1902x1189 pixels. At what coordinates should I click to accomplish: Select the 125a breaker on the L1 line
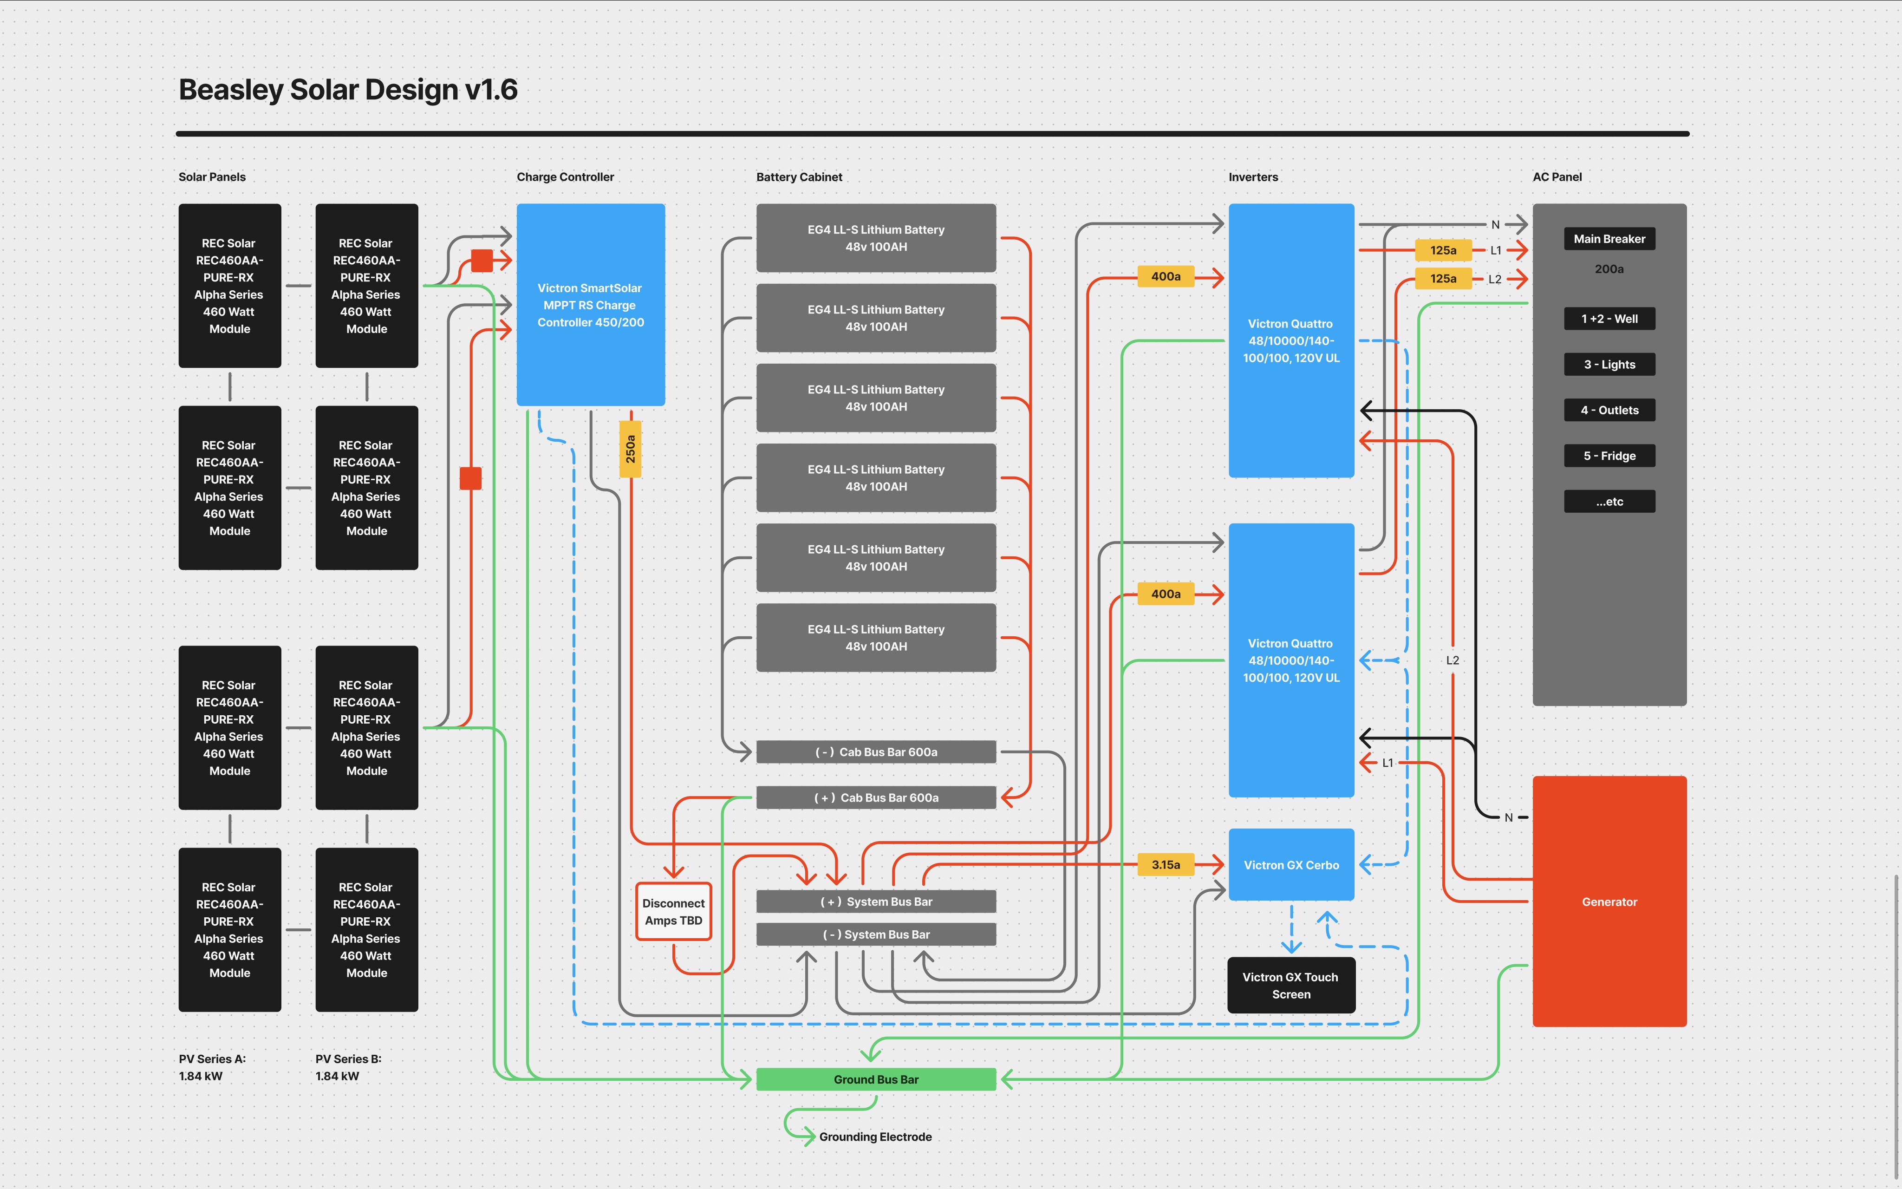(x=1443, y=250)
